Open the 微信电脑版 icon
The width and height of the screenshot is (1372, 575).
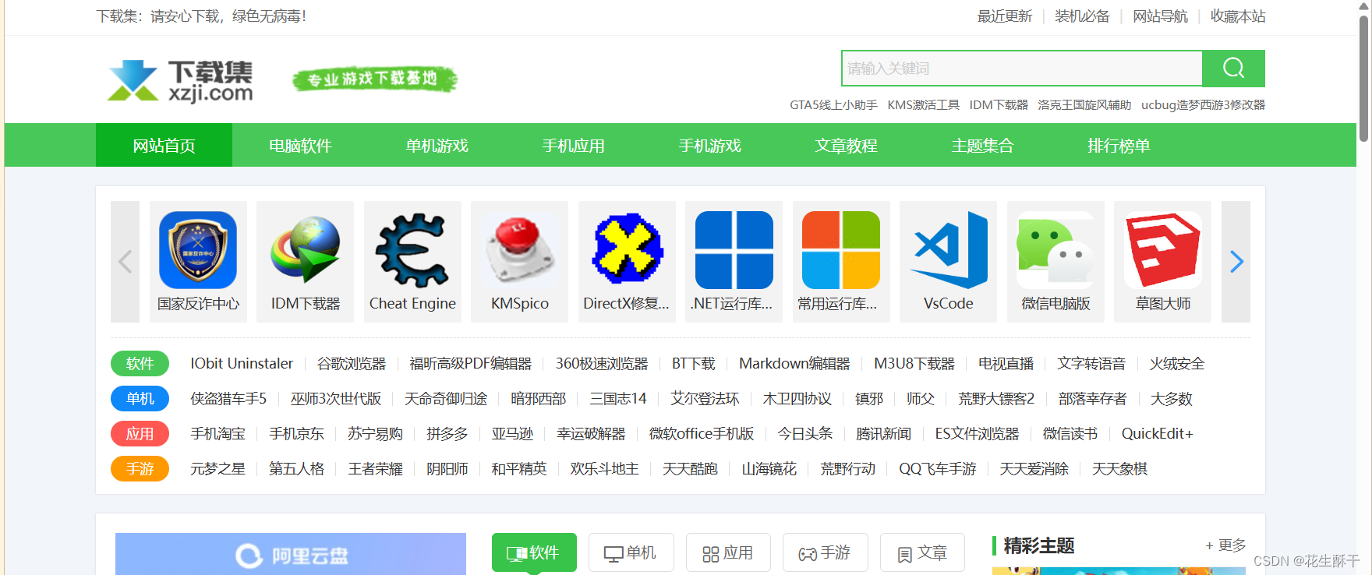[x=1056, y=250]
